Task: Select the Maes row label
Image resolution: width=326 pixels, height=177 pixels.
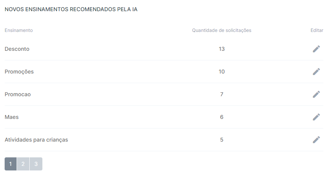Action: (12, 117)
